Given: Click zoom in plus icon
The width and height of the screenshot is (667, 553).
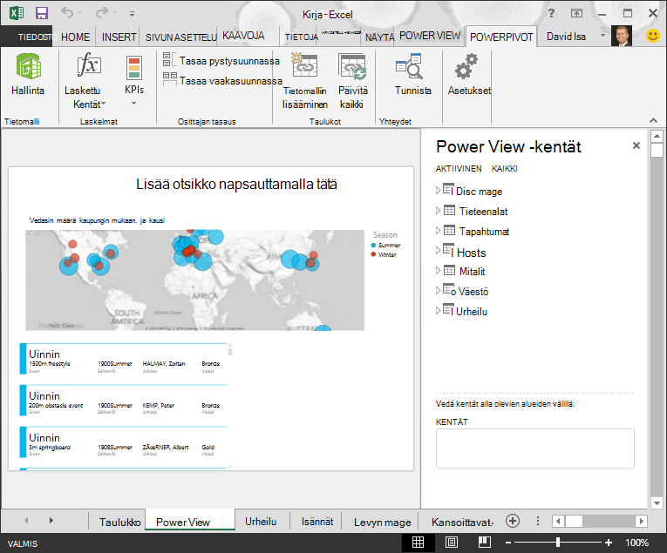Looking at the screenshot, I should (x=609, y=543).
